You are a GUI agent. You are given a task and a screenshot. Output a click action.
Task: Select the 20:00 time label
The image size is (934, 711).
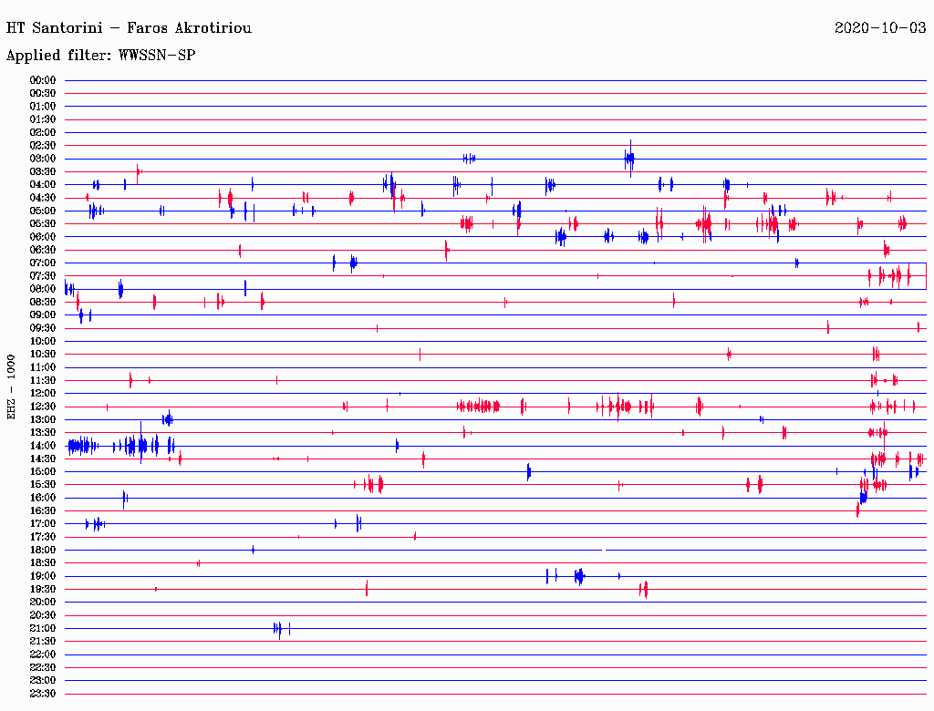42,602
